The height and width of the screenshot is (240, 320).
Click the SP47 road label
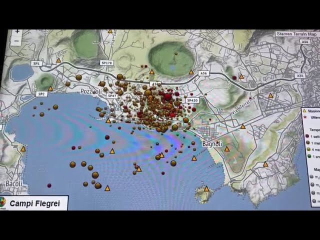click(112, 95)
